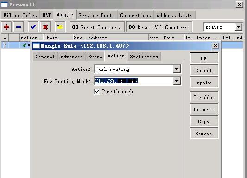This screenshot has height=178, width=247.
Task: Click the Disable button
Action: (x=204, y=97)
